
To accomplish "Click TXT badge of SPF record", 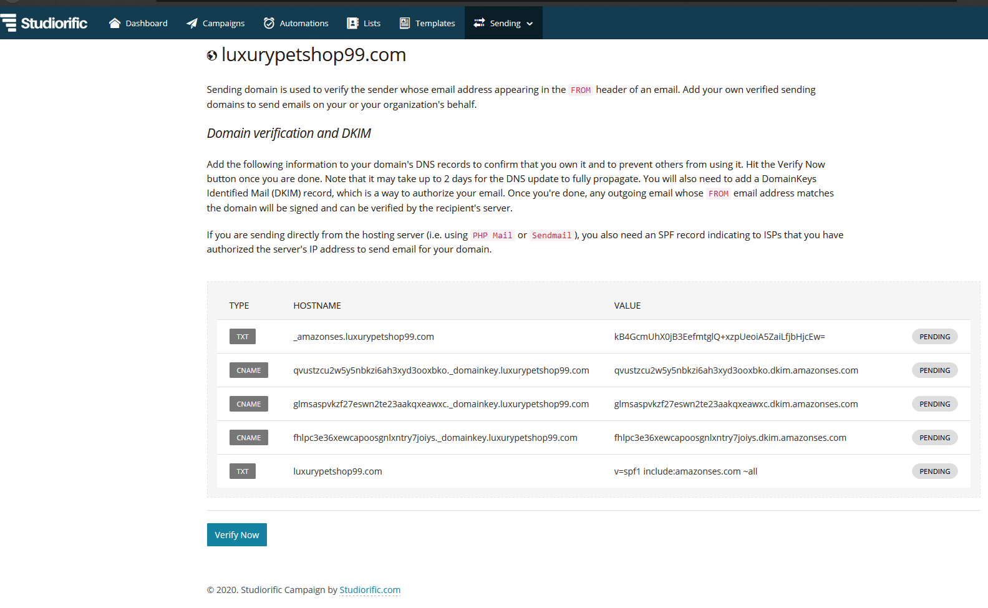I will coord(243,471).
